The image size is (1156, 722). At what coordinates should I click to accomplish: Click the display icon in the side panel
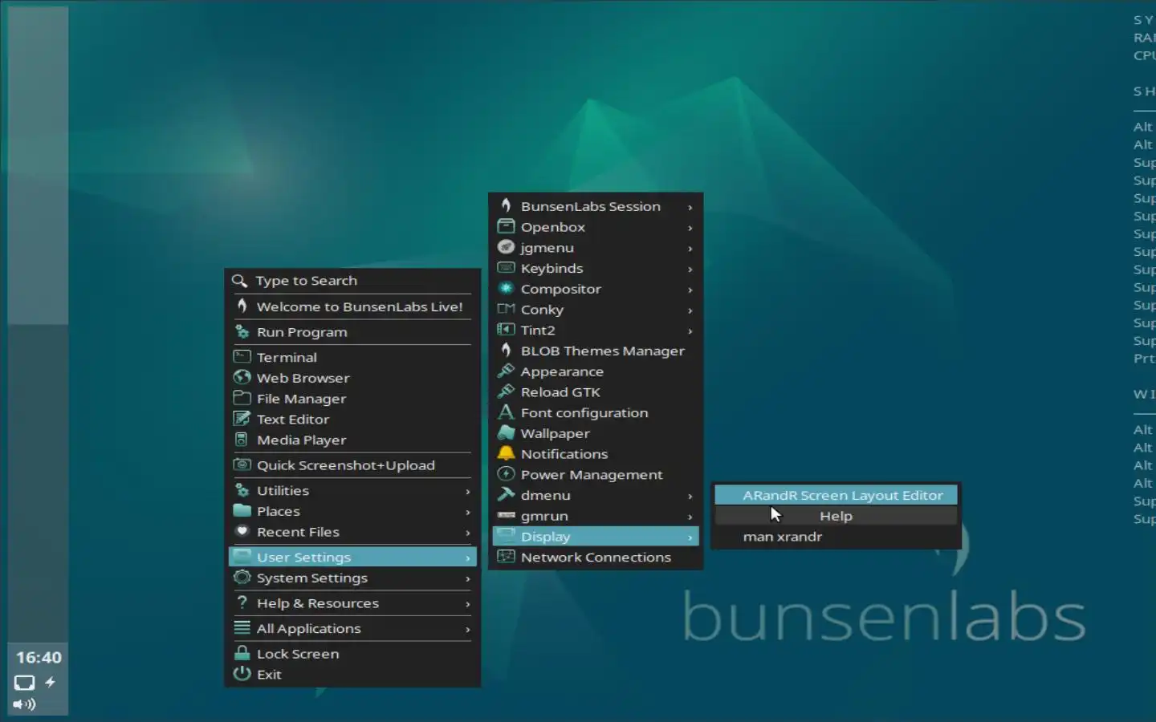click(24, 683)
